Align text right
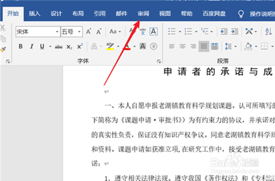The width and height of the screenshot is (275, 181). 193,47
